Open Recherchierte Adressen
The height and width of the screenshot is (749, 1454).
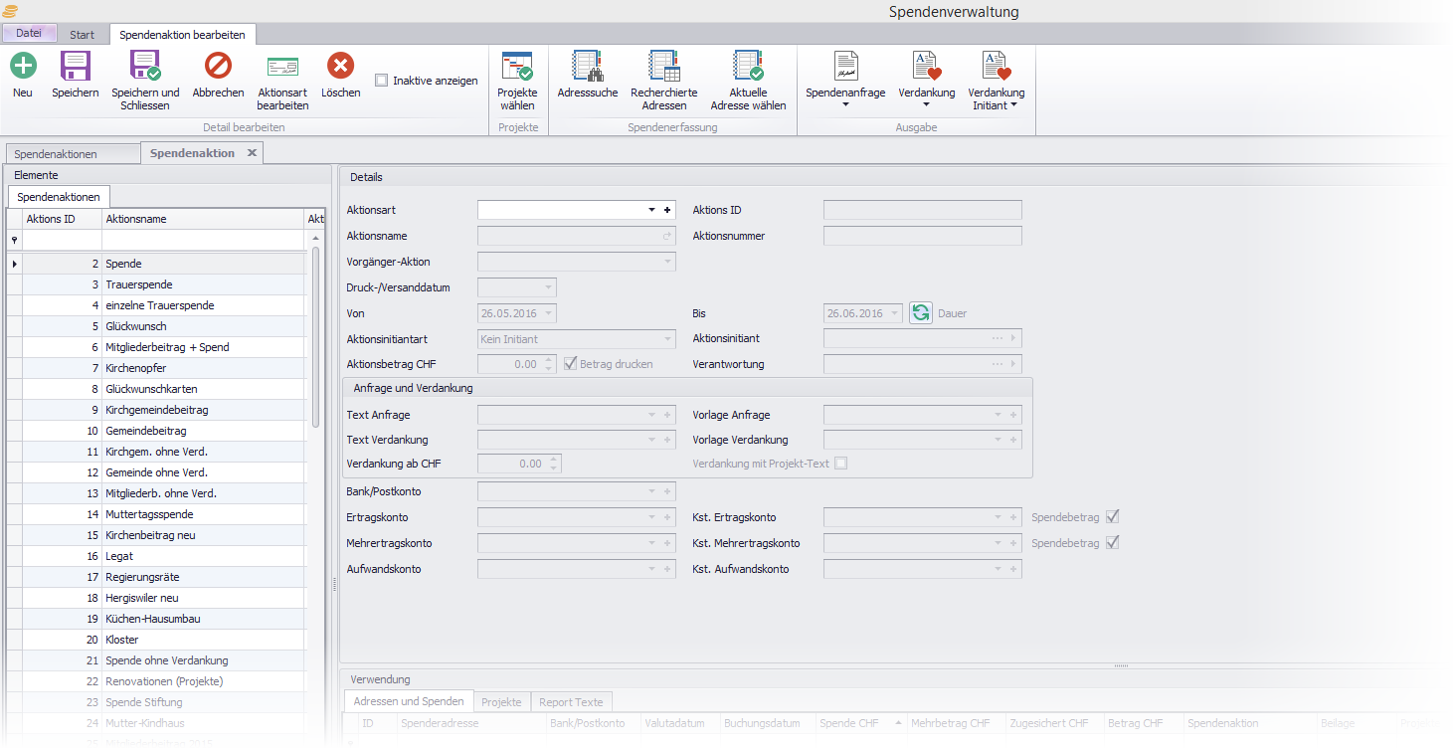[663, 80]
